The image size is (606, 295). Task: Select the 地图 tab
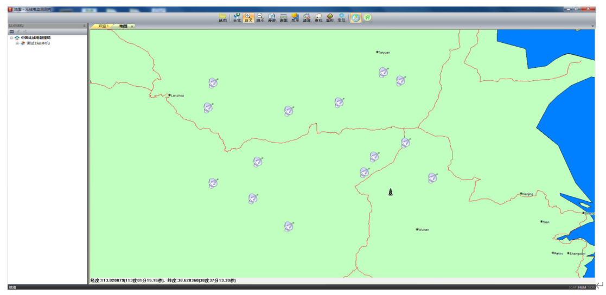[123, 26]
